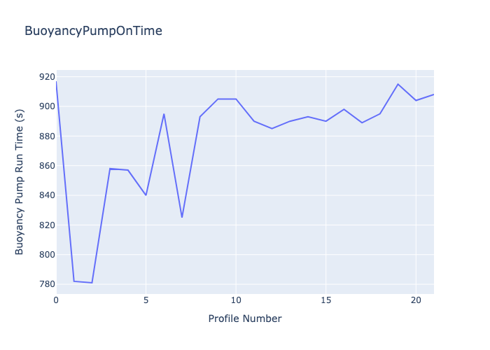Image resolution: width=490 pixels, height=350 pixels.
Task: Click the x-axis tick label 20
Action: pyautogui.click(x=416, y=300)
